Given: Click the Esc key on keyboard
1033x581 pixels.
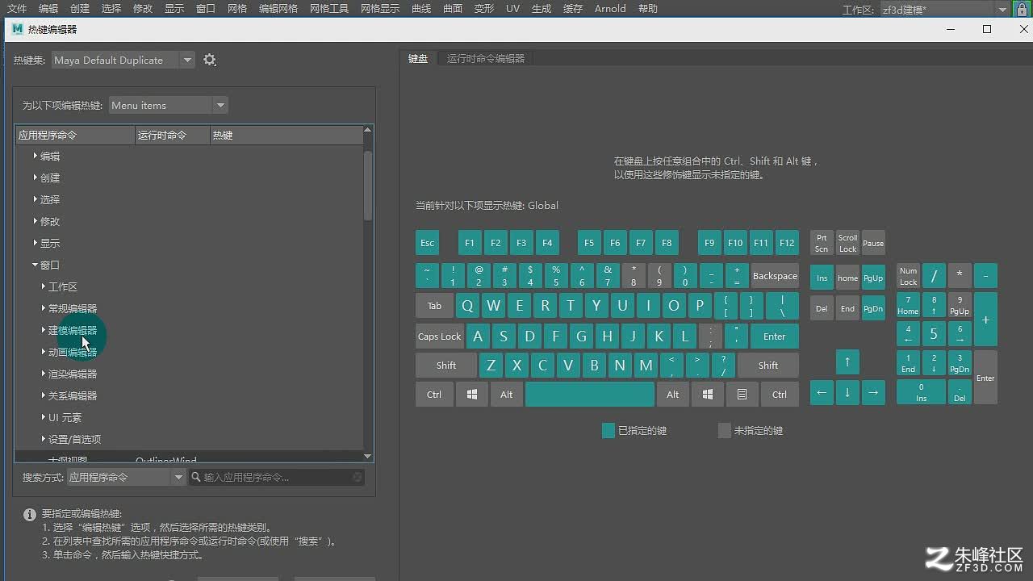Looking at the screenshot, I should pos(428,243).
